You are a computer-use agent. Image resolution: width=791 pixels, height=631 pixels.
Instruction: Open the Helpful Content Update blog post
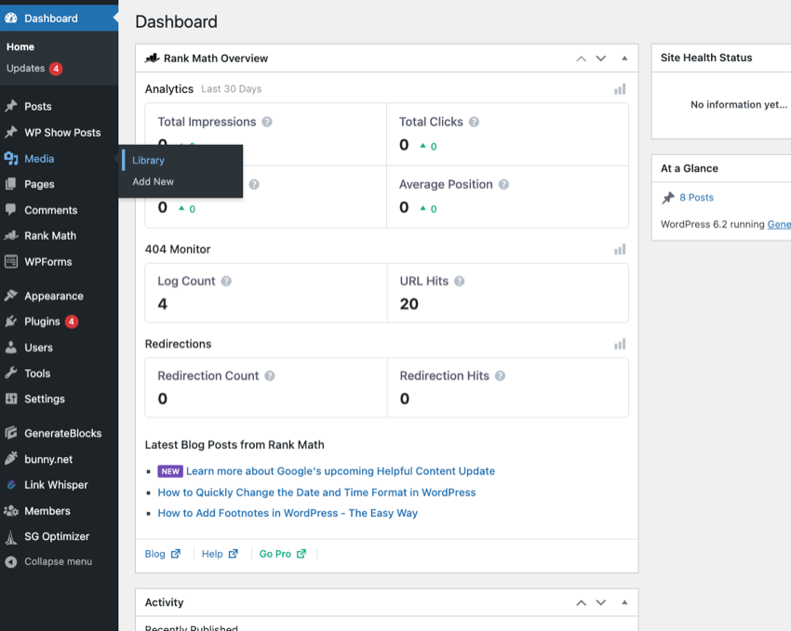tap(340, 471)
